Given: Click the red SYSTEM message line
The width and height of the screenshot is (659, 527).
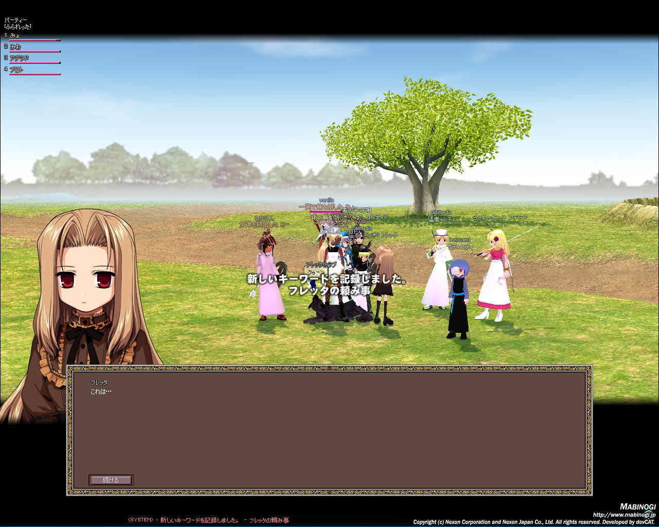Looking at the screenshot, I should (x=209, y=520).
